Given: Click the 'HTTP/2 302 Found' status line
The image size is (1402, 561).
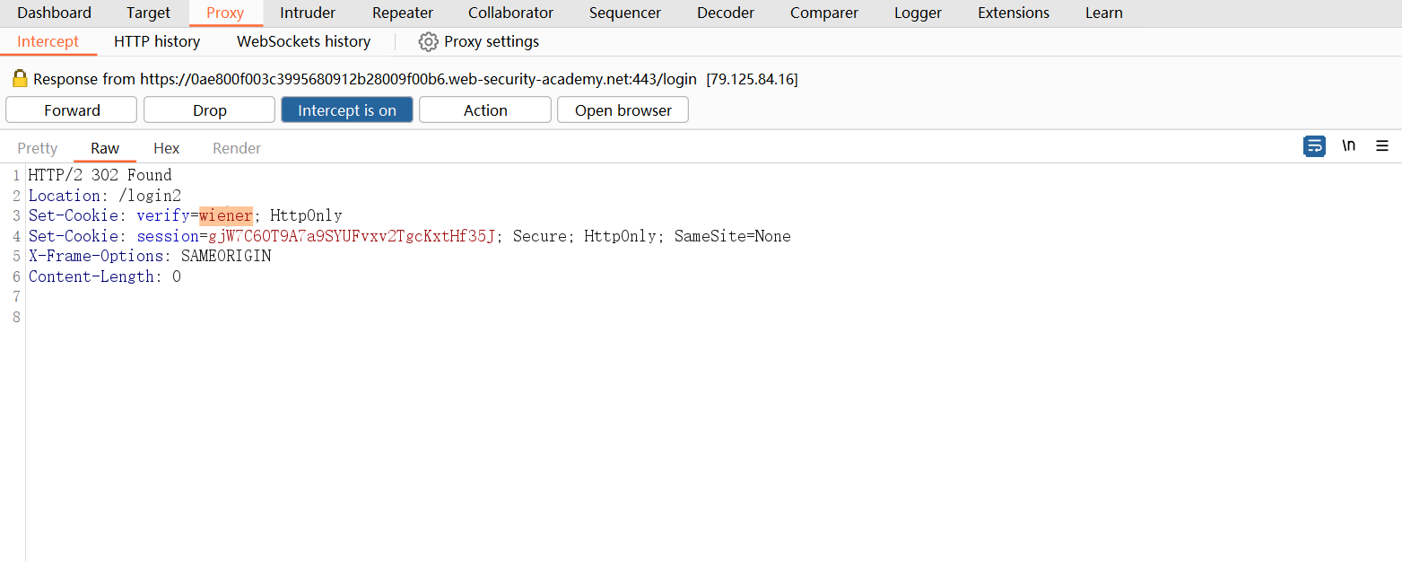Looking at the screenshot, I should [x=100, y=175].
